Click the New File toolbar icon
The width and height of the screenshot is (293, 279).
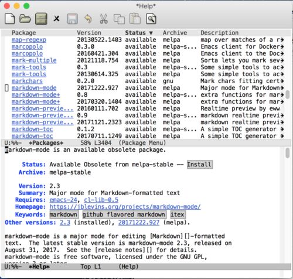[10, 19]
